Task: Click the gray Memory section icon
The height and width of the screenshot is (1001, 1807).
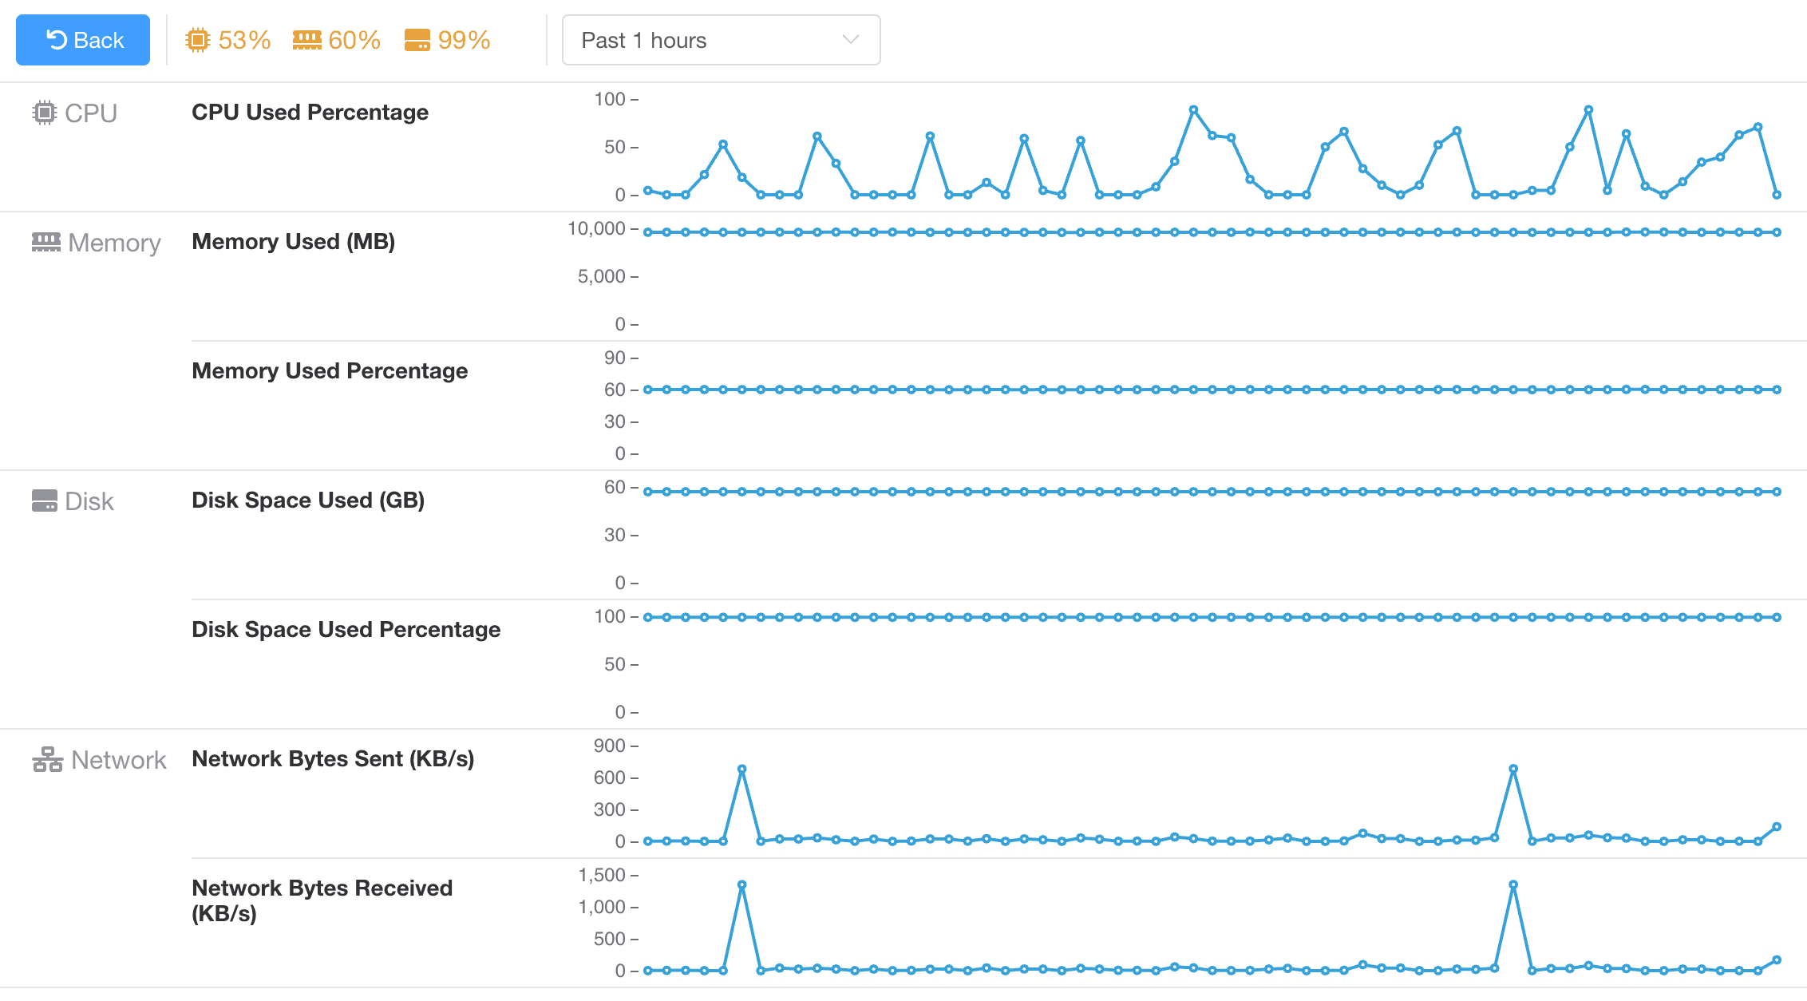Action: 45,242
